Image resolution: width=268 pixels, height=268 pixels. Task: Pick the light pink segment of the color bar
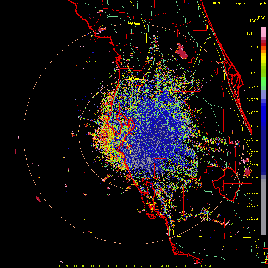[x=263, y=32]
